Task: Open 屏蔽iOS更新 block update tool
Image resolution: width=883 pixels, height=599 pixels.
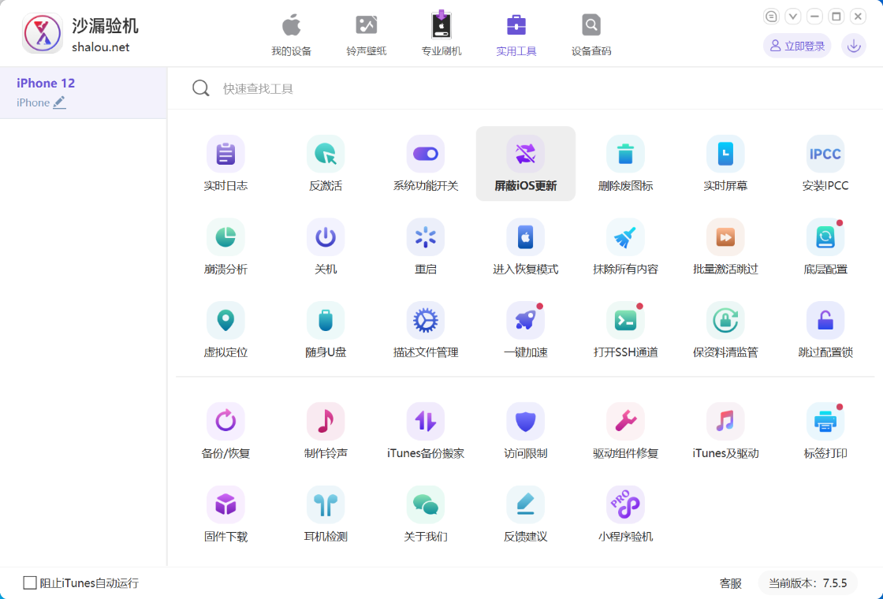Action: point(526,154)
